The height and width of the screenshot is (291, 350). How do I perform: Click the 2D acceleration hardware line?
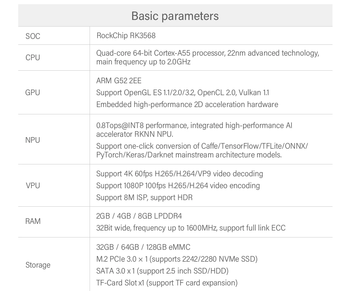coord(187,105)
